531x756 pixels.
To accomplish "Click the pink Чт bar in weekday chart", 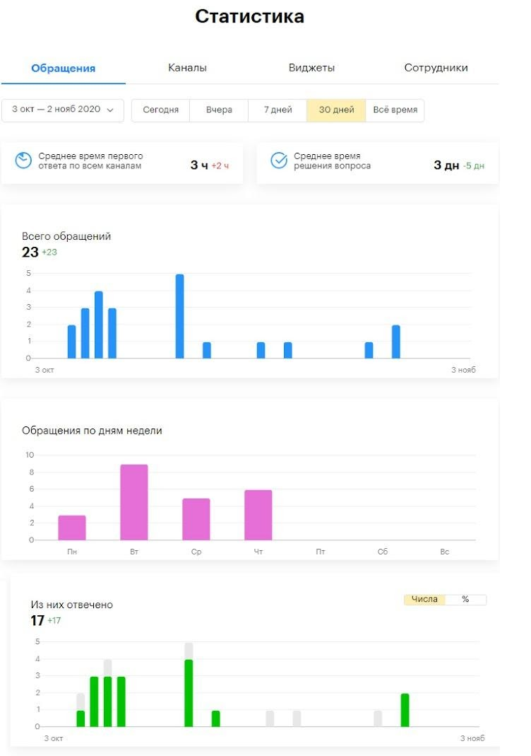I will click(258, 515).
